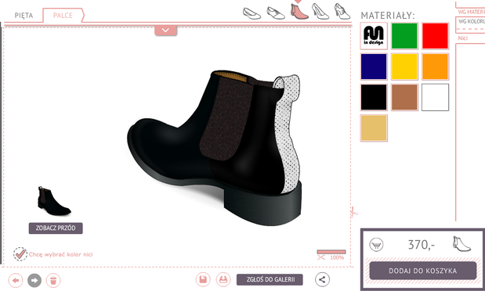485x291 pixels.
Task: Click the ZGŁOŚ DO GALERII button
Action: (x=270, y=279)
